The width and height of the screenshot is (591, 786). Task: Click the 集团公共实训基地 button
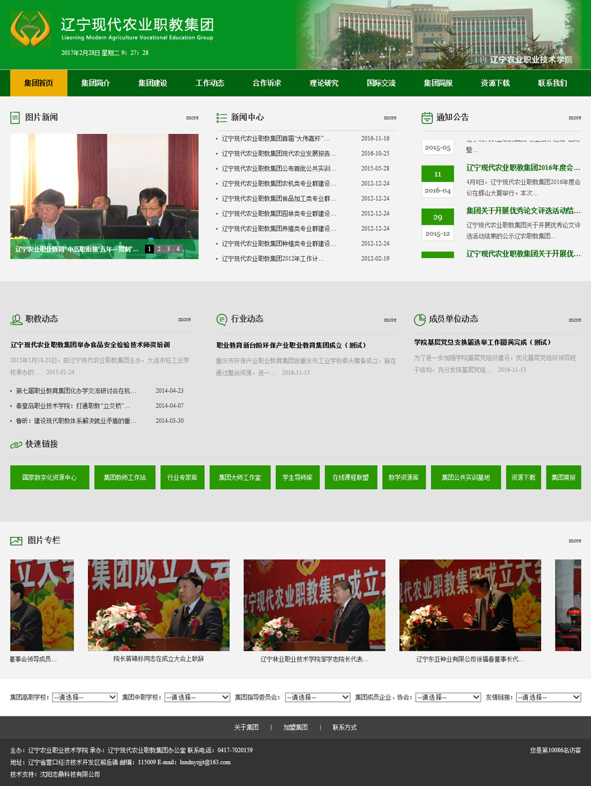tap(466, 477)
